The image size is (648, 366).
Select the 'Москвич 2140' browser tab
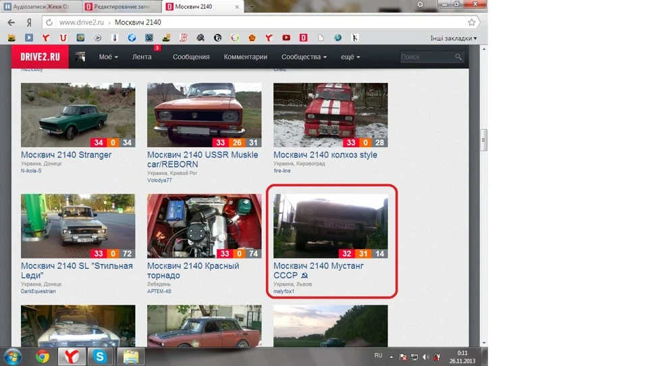point(202,7)
